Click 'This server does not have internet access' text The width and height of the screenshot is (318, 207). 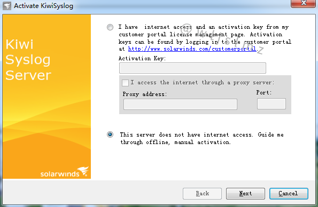187,134
